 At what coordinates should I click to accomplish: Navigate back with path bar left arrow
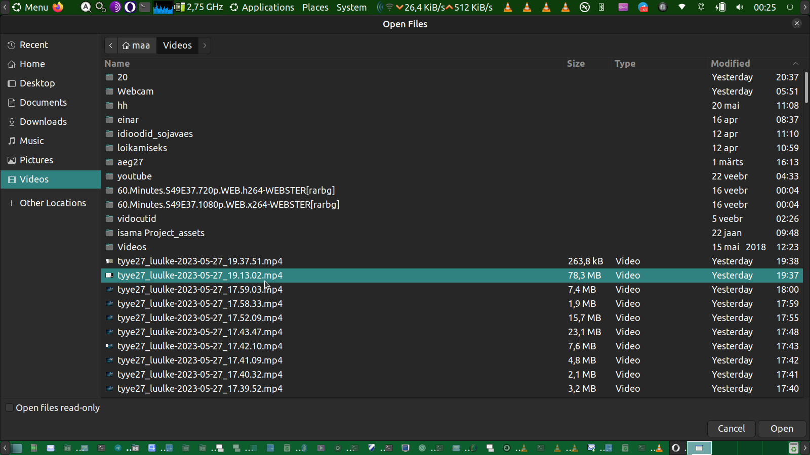click(111, 45)
